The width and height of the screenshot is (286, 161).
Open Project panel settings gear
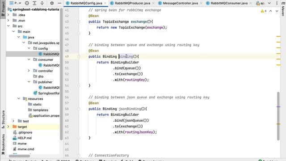[x=52, y=3]
